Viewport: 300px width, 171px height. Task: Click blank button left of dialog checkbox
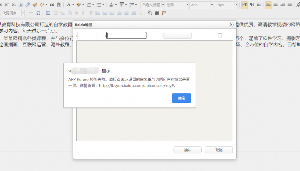point(177,35)
